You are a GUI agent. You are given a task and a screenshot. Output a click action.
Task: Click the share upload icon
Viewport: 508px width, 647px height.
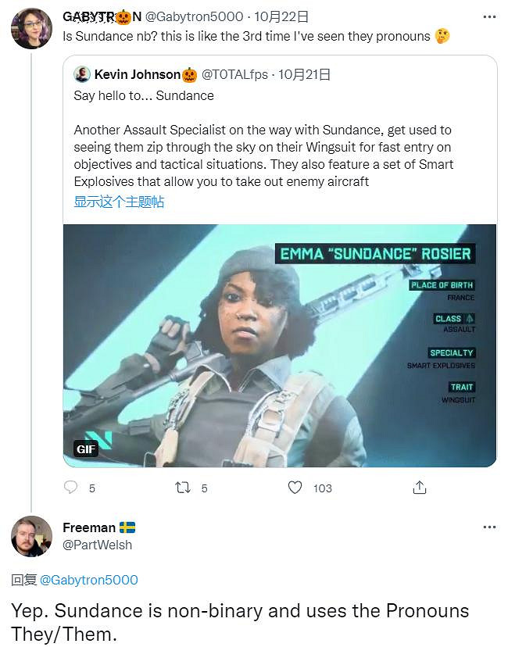tap(419, 488)
